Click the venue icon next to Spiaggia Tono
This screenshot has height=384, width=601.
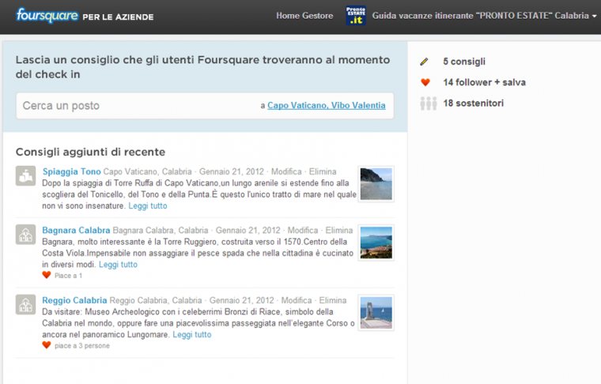point(25,175)
